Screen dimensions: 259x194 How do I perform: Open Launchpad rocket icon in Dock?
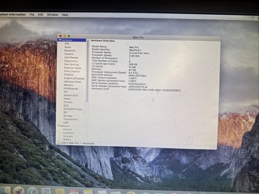click(19, 190)
